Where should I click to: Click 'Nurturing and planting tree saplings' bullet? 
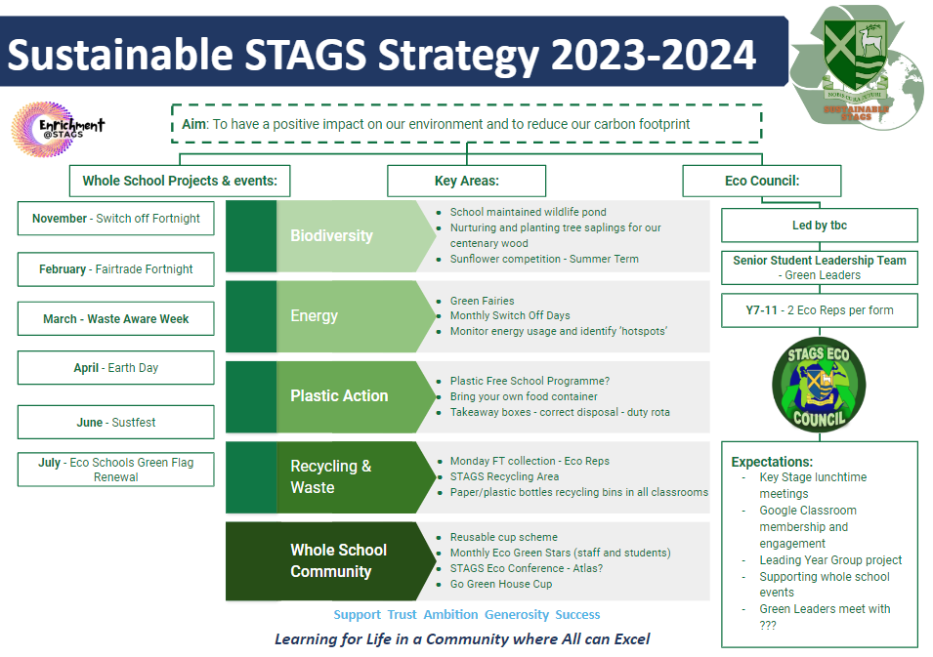point(555,235)
